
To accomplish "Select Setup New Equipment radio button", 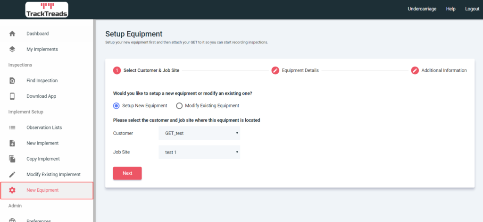I will (116, 106).
